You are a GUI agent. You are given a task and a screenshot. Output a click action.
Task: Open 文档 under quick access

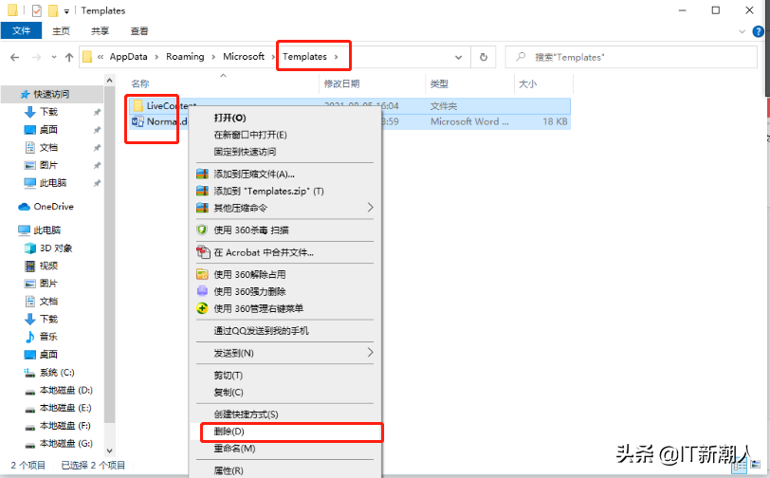coord(48,147)
